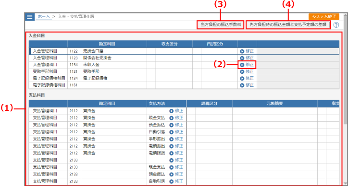
Task: Select account code 1123 cell
Action: click(74, 58)
